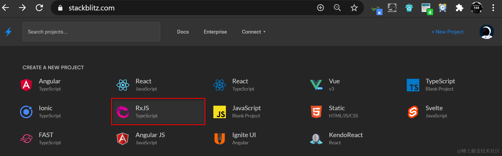The height and width of the screenshot is (156, 502).
Task: Click the orange Svelte logo icon
Action: pos(413,112)
